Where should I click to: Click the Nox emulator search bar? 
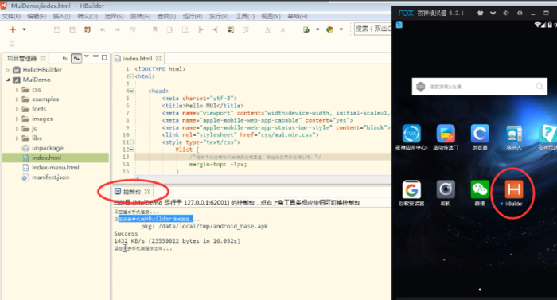coord(480,87)
